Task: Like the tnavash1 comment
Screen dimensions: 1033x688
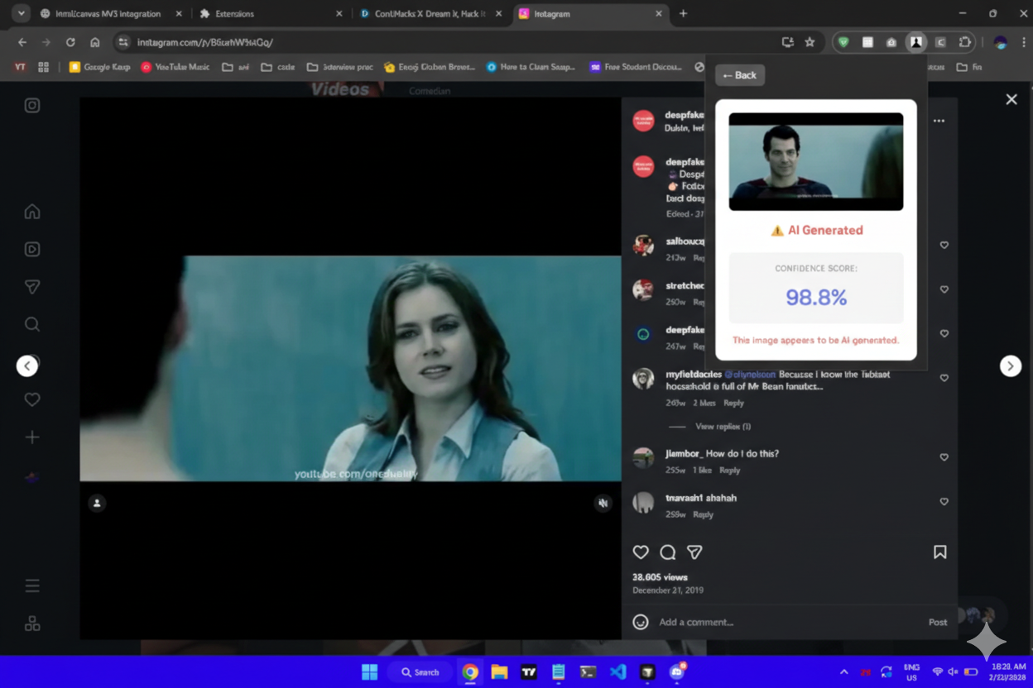Action: [944, 502]
